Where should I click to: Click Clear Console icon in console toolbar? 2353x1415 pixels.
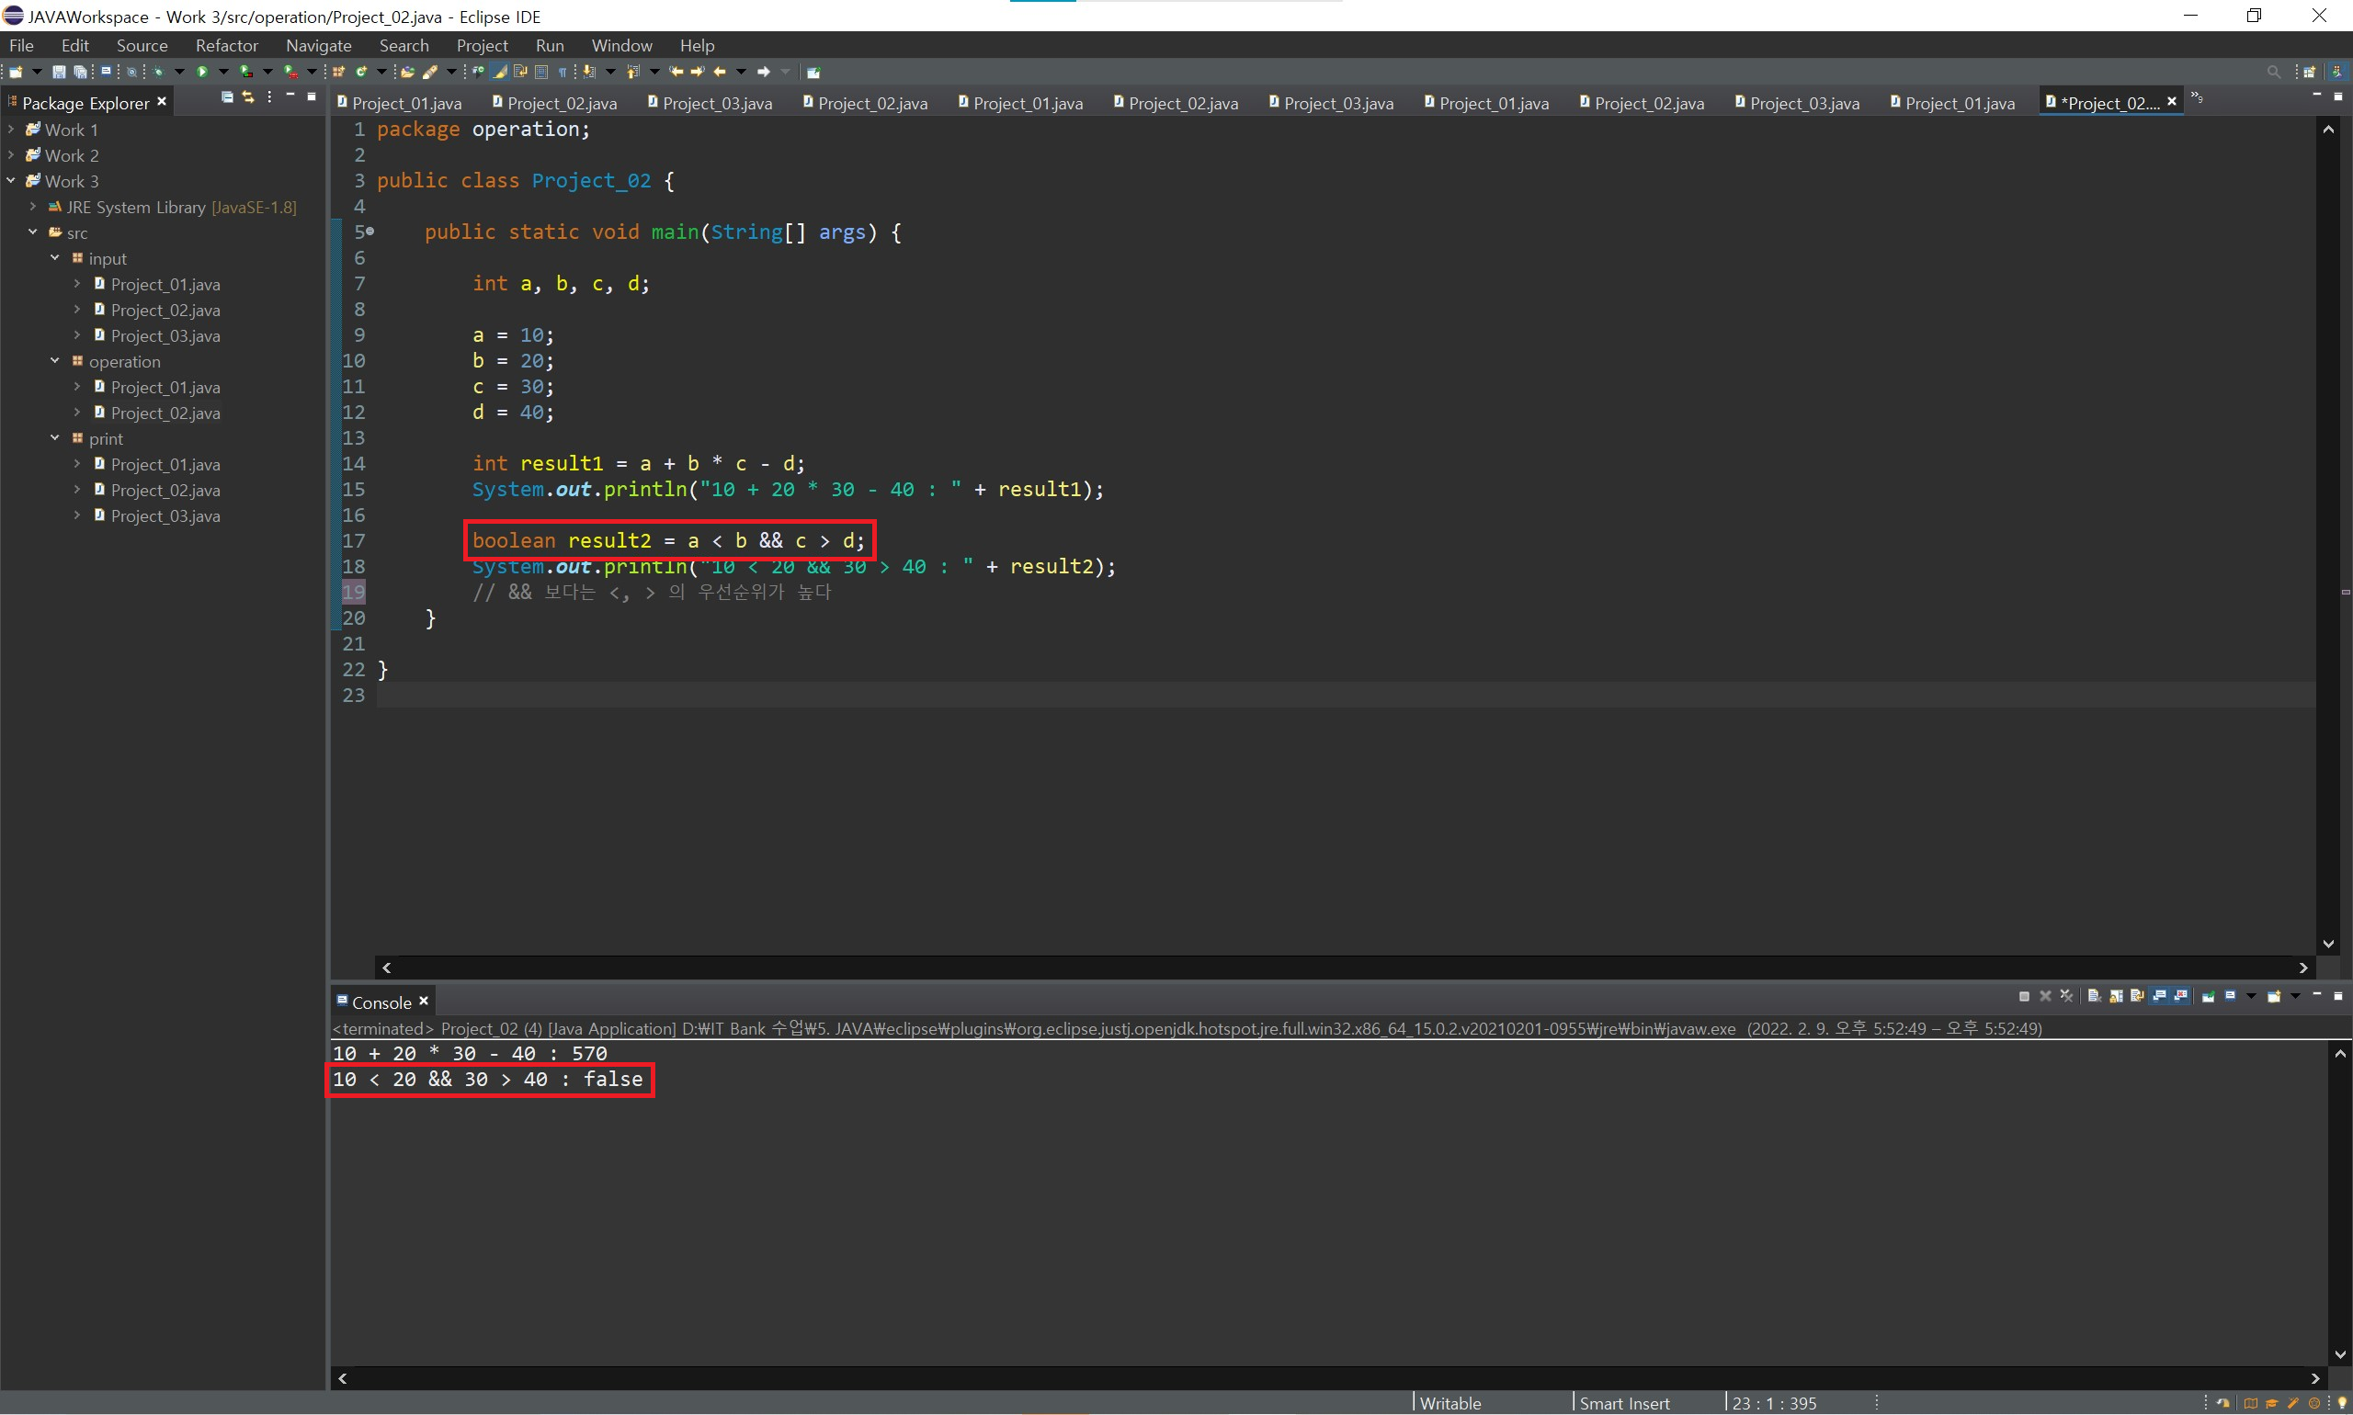pyautogui.click(x=2094, y=995)
